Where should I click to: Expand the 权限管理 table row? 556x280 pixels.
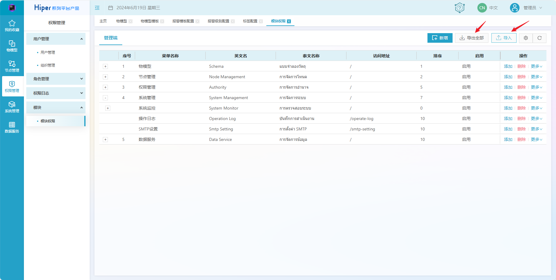click(x=105, y=87)
